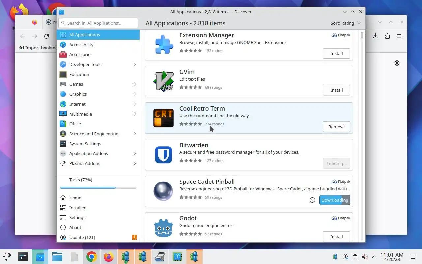
Task: Open the Education category
Action: coord(98,74)
